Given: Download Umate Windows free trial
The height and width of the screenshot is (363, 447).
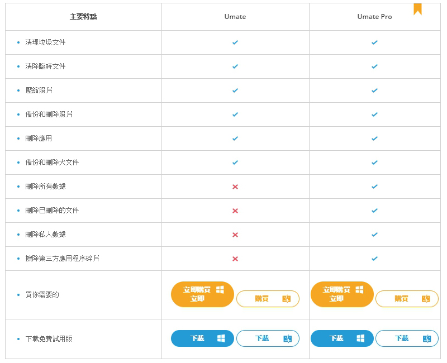Looking at the screenshot, I should tap(202, 338).
